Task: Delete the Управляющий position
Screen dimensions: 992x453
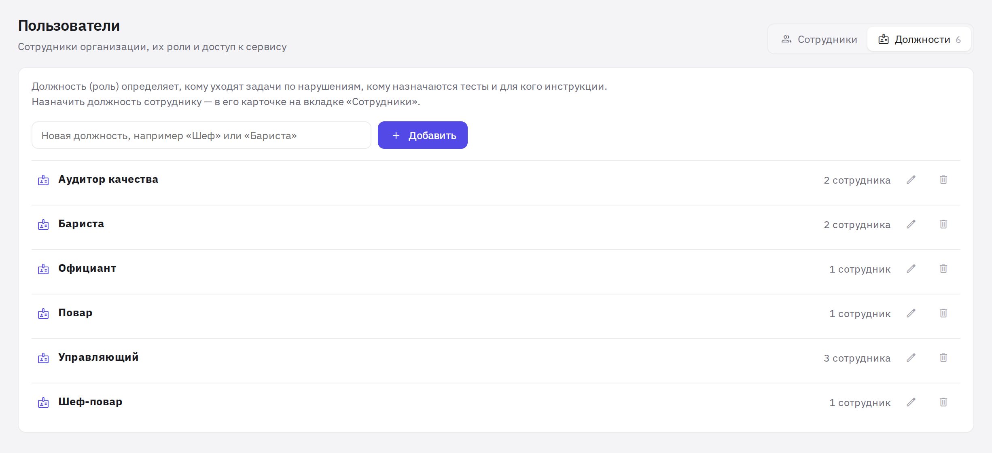Action: coord(943,358)
